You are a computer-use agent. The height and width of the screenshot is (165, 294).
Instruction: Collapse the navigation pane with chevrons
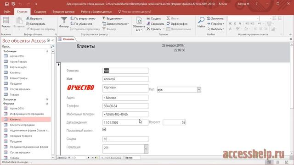pyautogui.click(x=53, y=40)
